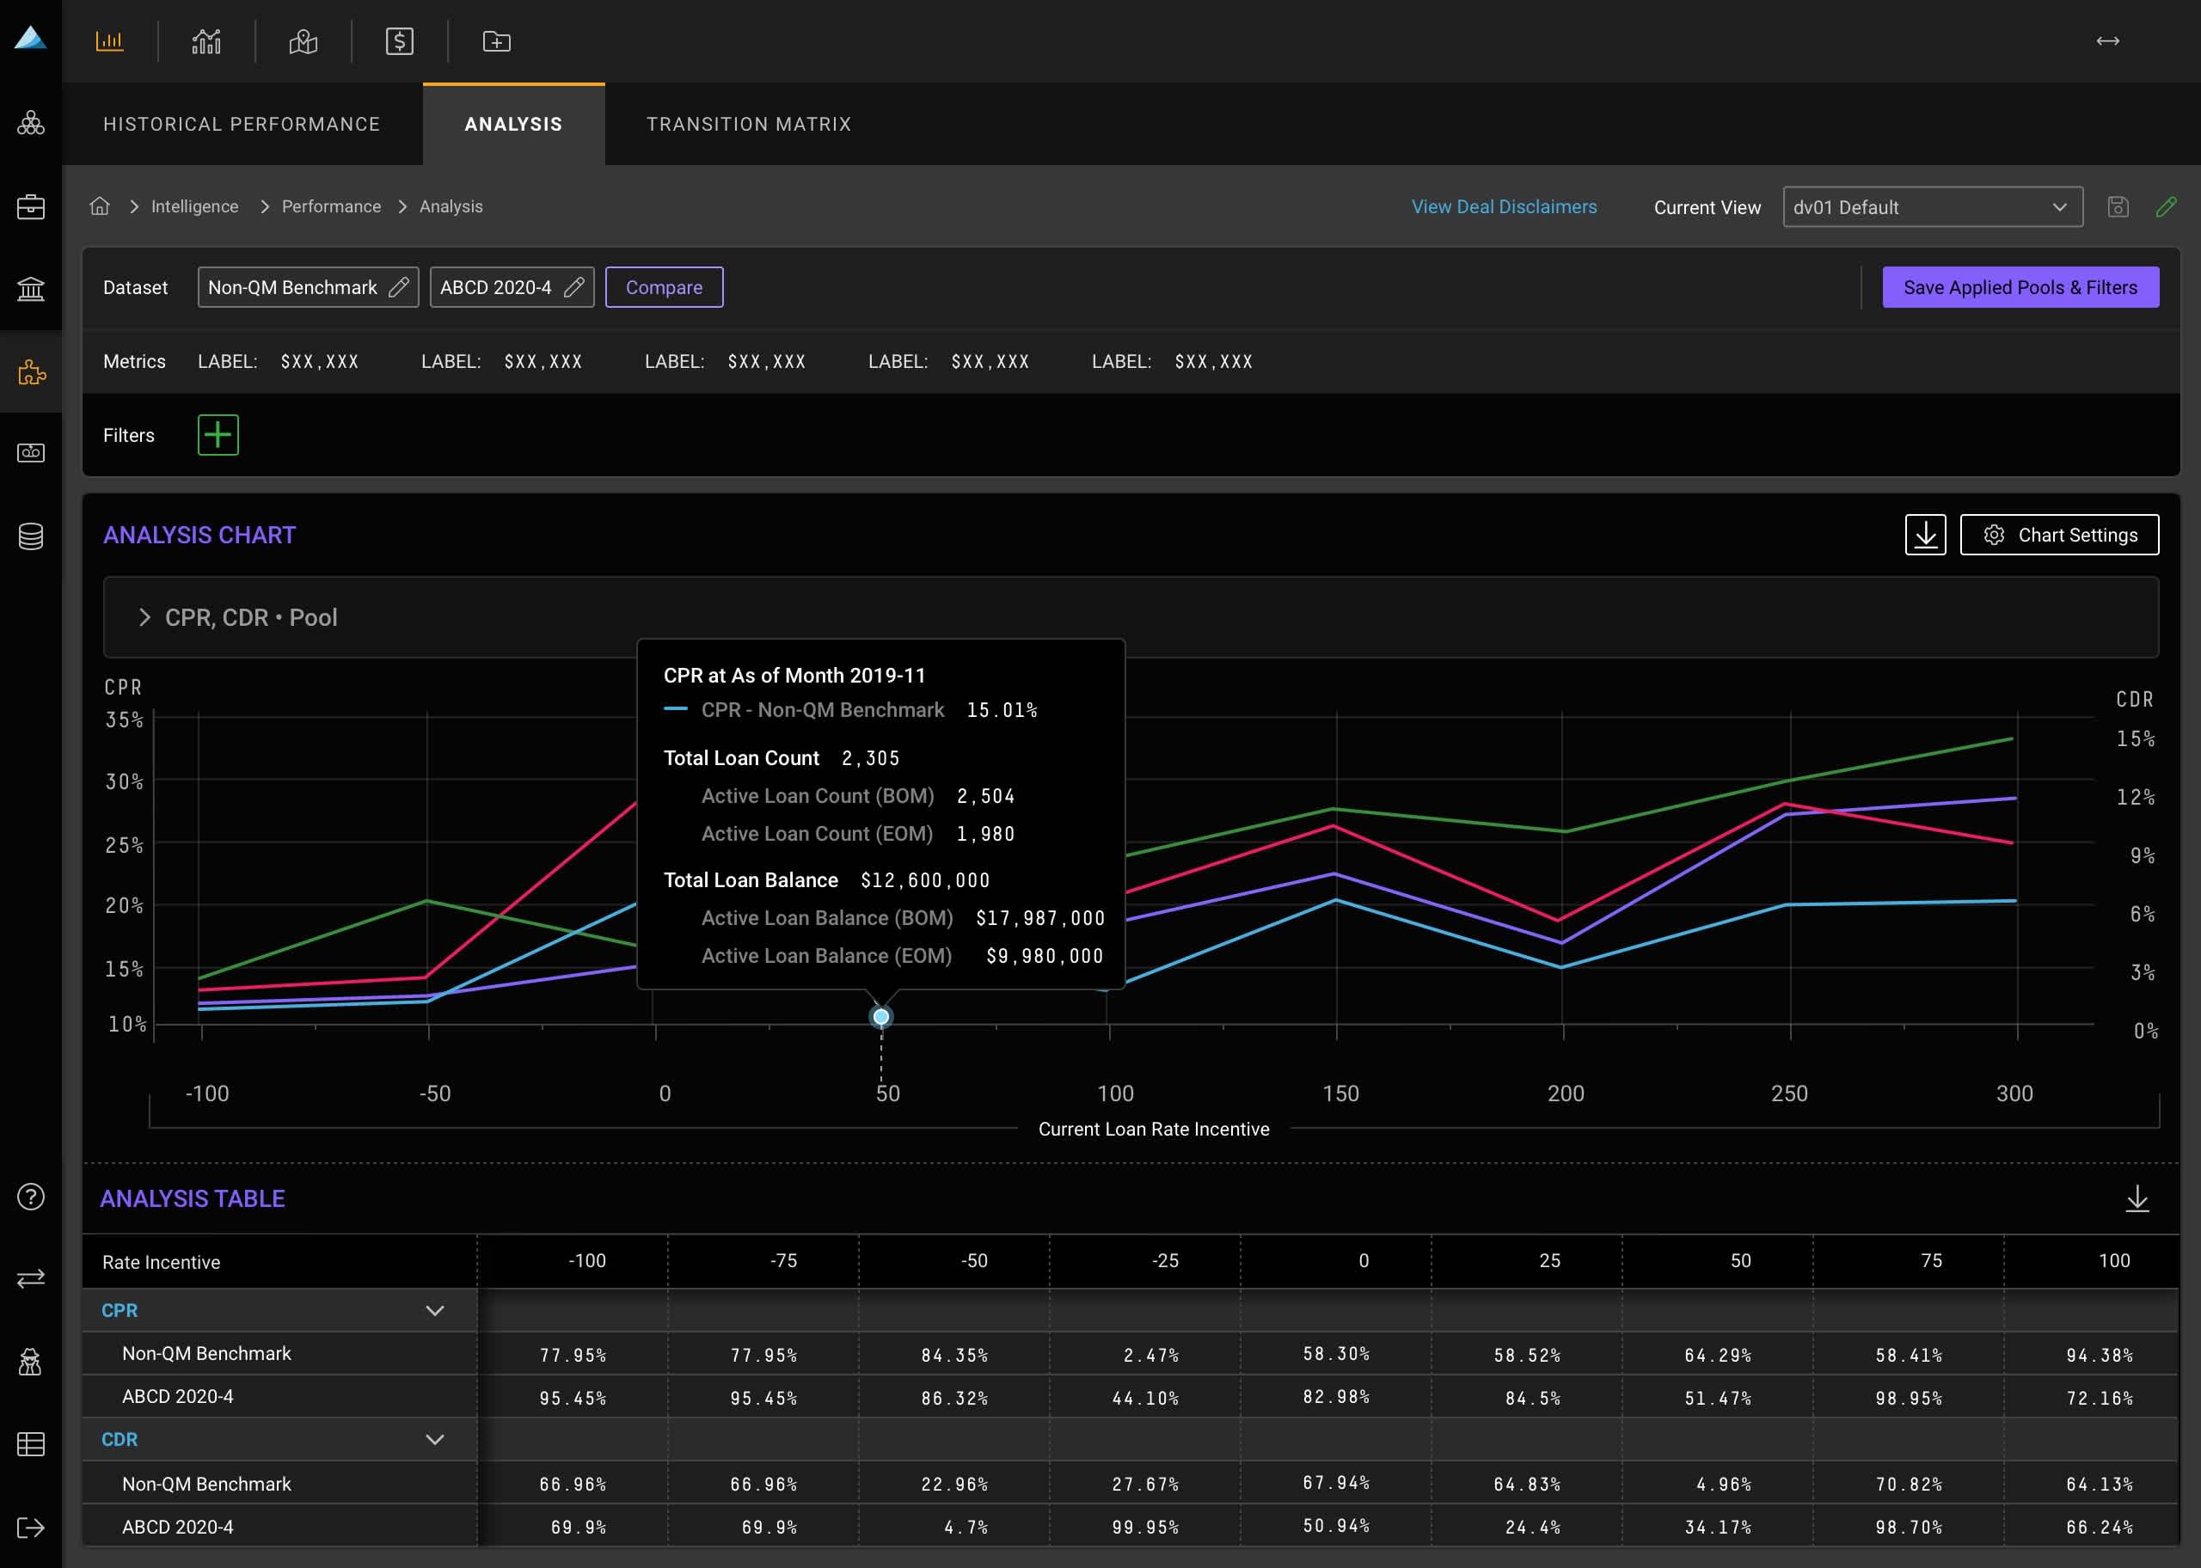Open help question mark icon
Viewport: 2201px width, 1568px height.
tap(31, 1197)
